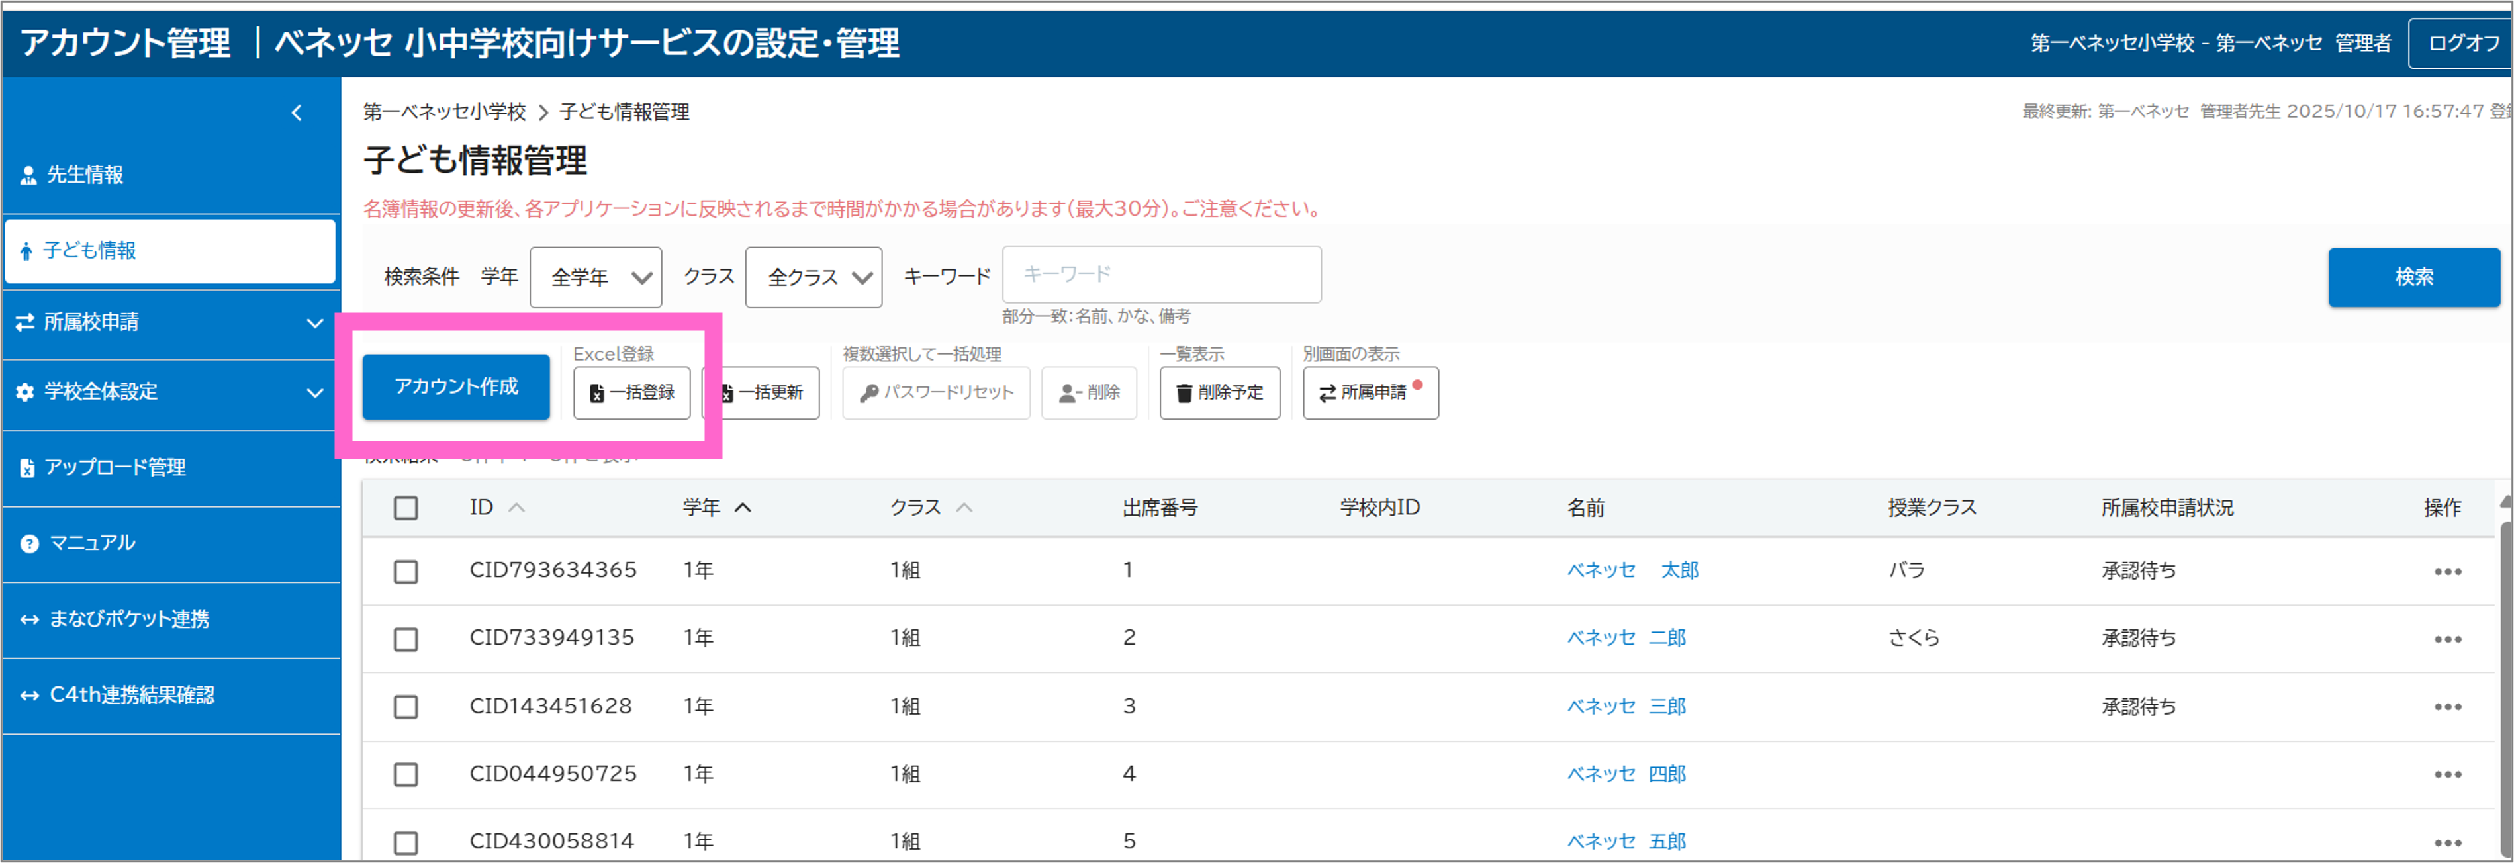2514x863 pixels.
Task: Click inside the キーワード search field
Action: coord(1160,275)
